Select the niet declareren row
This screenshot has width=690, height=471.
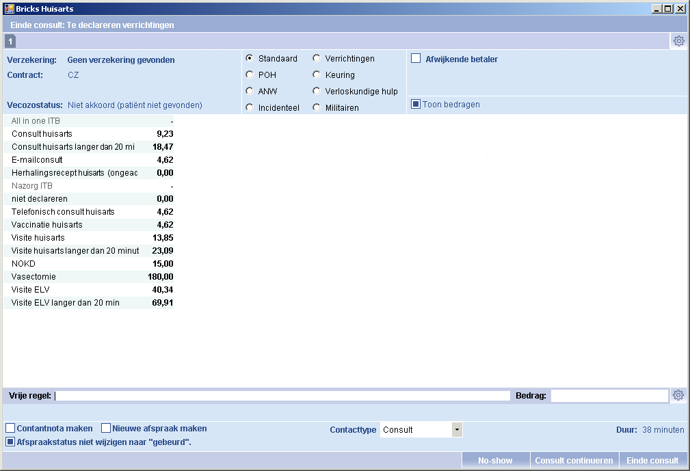pos(88,199)
